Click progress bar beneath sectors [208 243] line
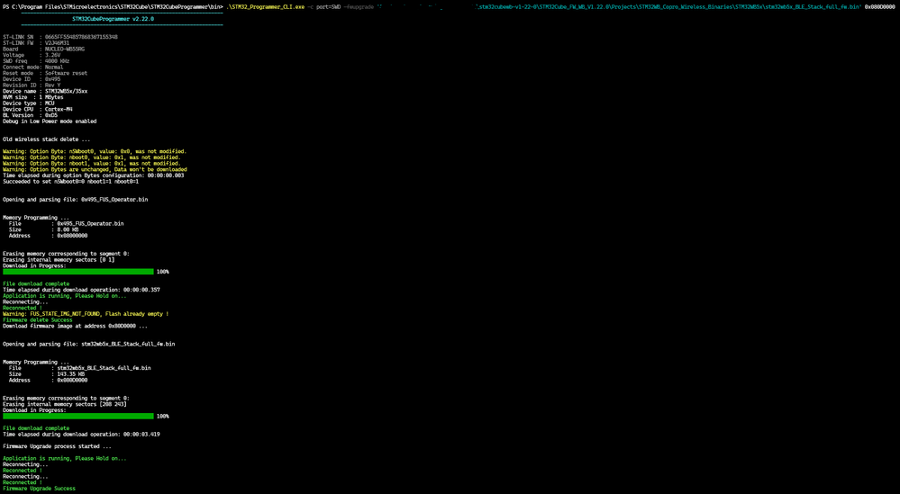 pos(78,416)
